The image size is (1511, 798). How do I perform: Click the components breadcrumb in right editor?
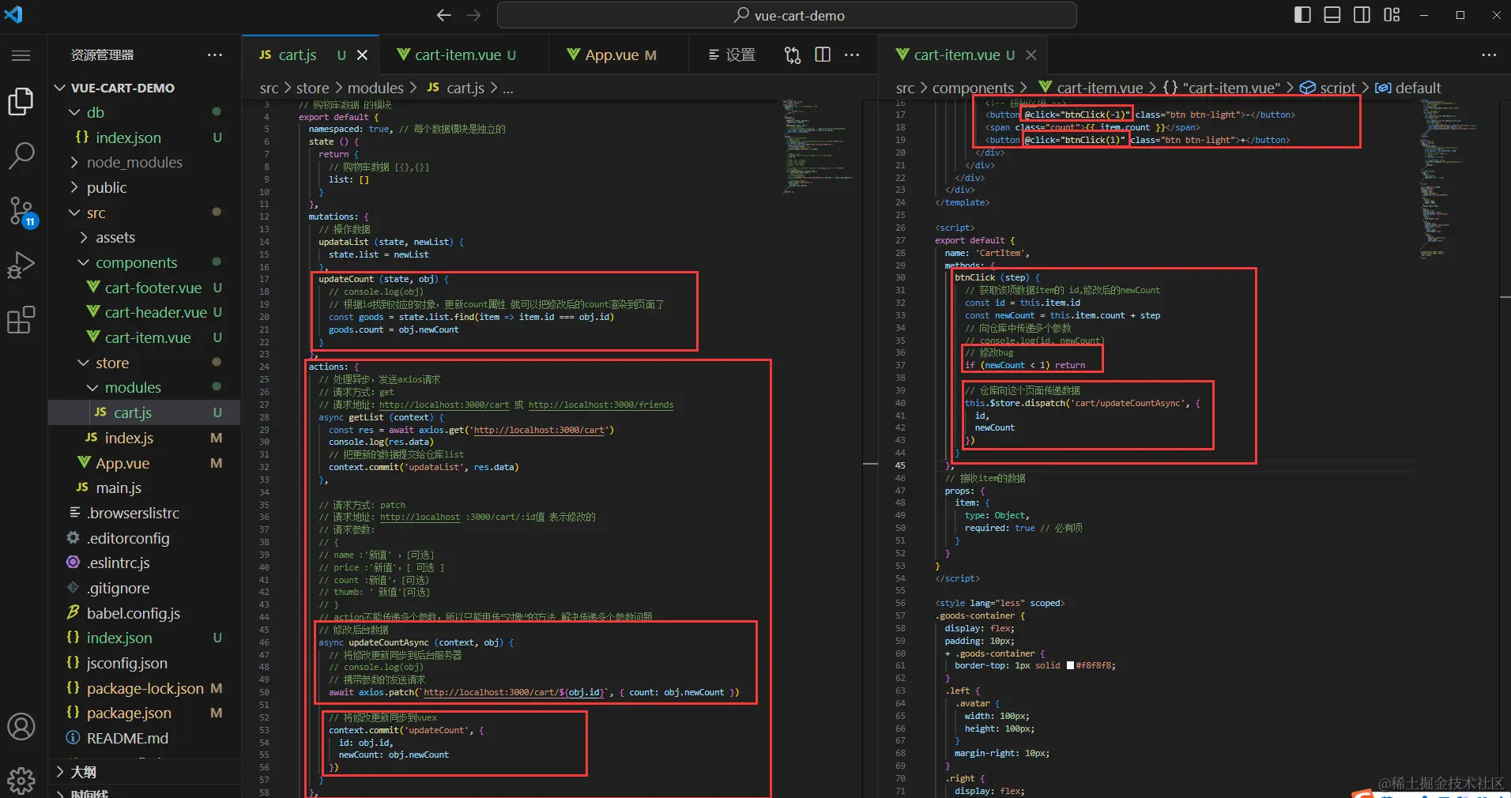tap(973, 88)
